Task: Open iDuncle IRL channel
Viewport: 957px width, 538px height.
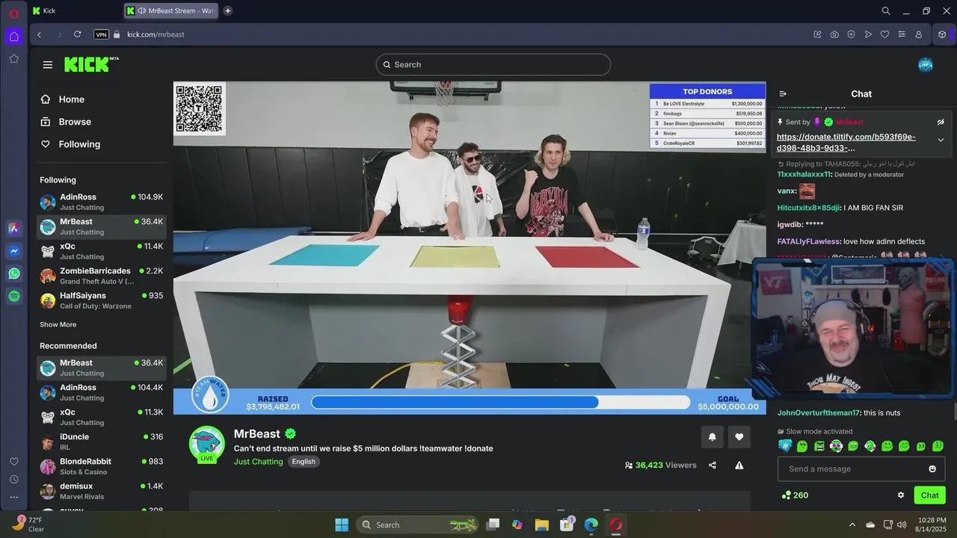Action: [x=101, y=442]
